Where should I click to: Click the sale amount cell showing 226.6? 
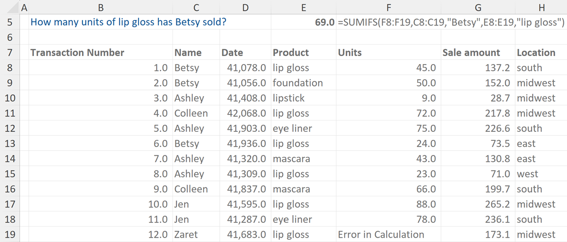[498, 129]
